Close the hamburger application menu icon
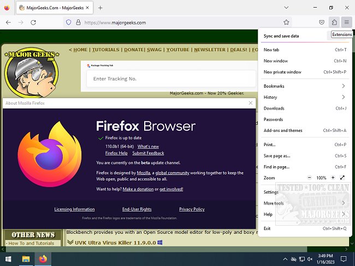355x266 pixels. click(346, 22)
